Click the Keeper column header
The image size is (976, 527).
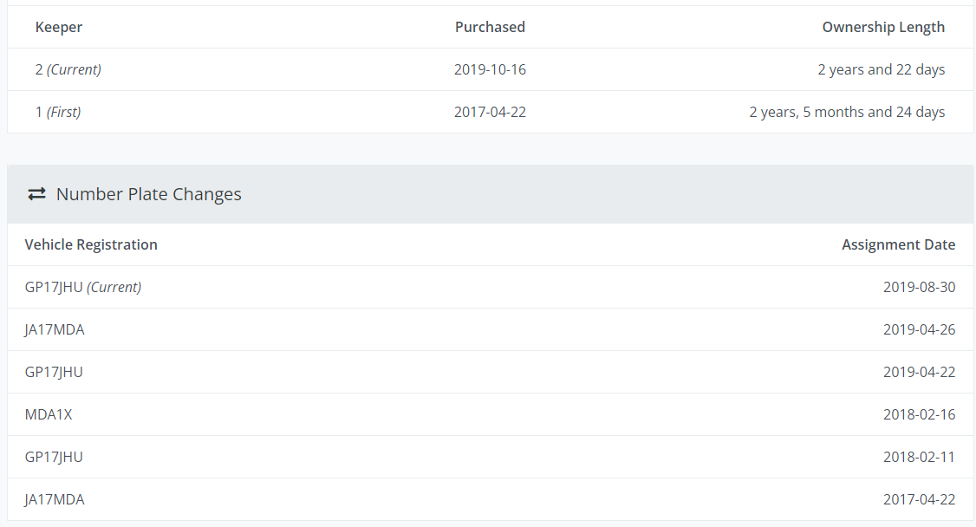click(x=59, y=27)
